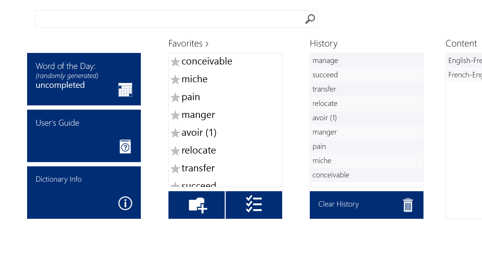Click the Clear History trash button

pyautogui.click(x=367, y=205)
